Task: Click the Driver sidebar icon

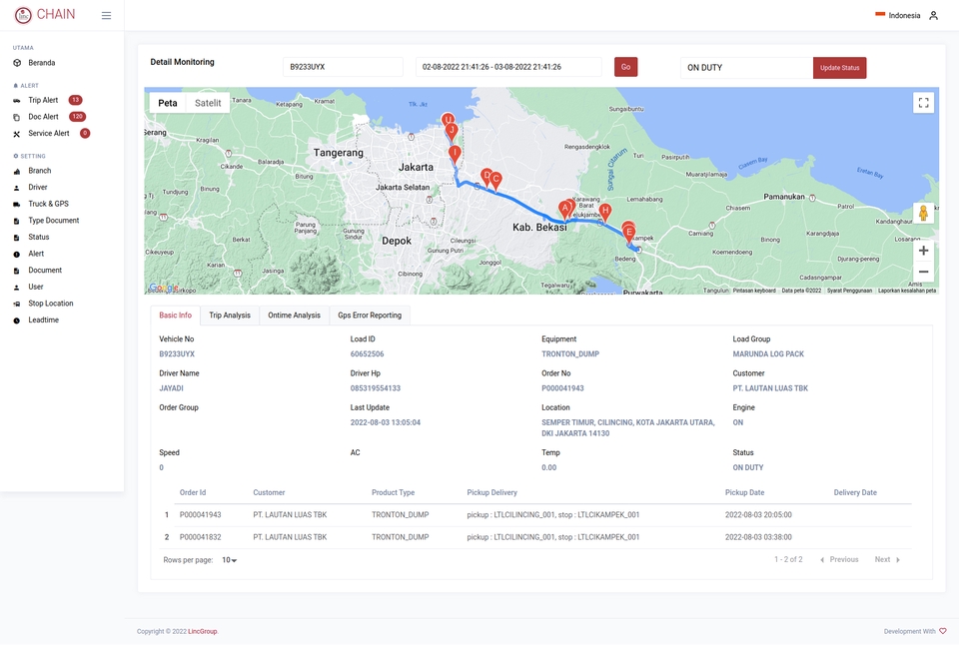Action: (x=17, y=188)
